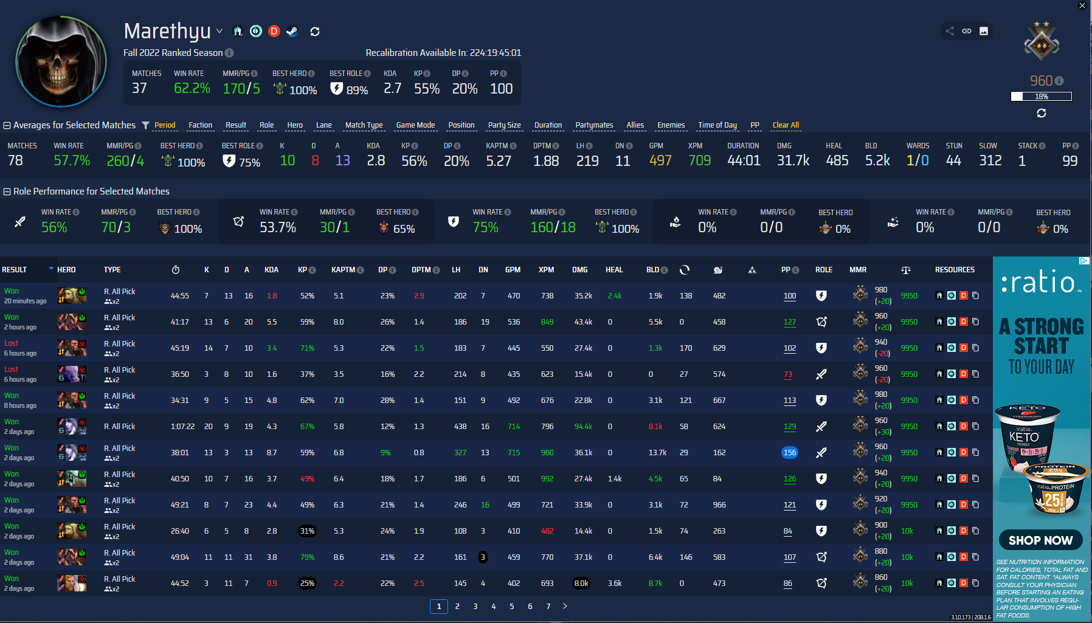The width and height of the screenshot is (1092, 623).
Task: Collapse the Role Performance for Selected Matches section
Action: coord(5,191)
